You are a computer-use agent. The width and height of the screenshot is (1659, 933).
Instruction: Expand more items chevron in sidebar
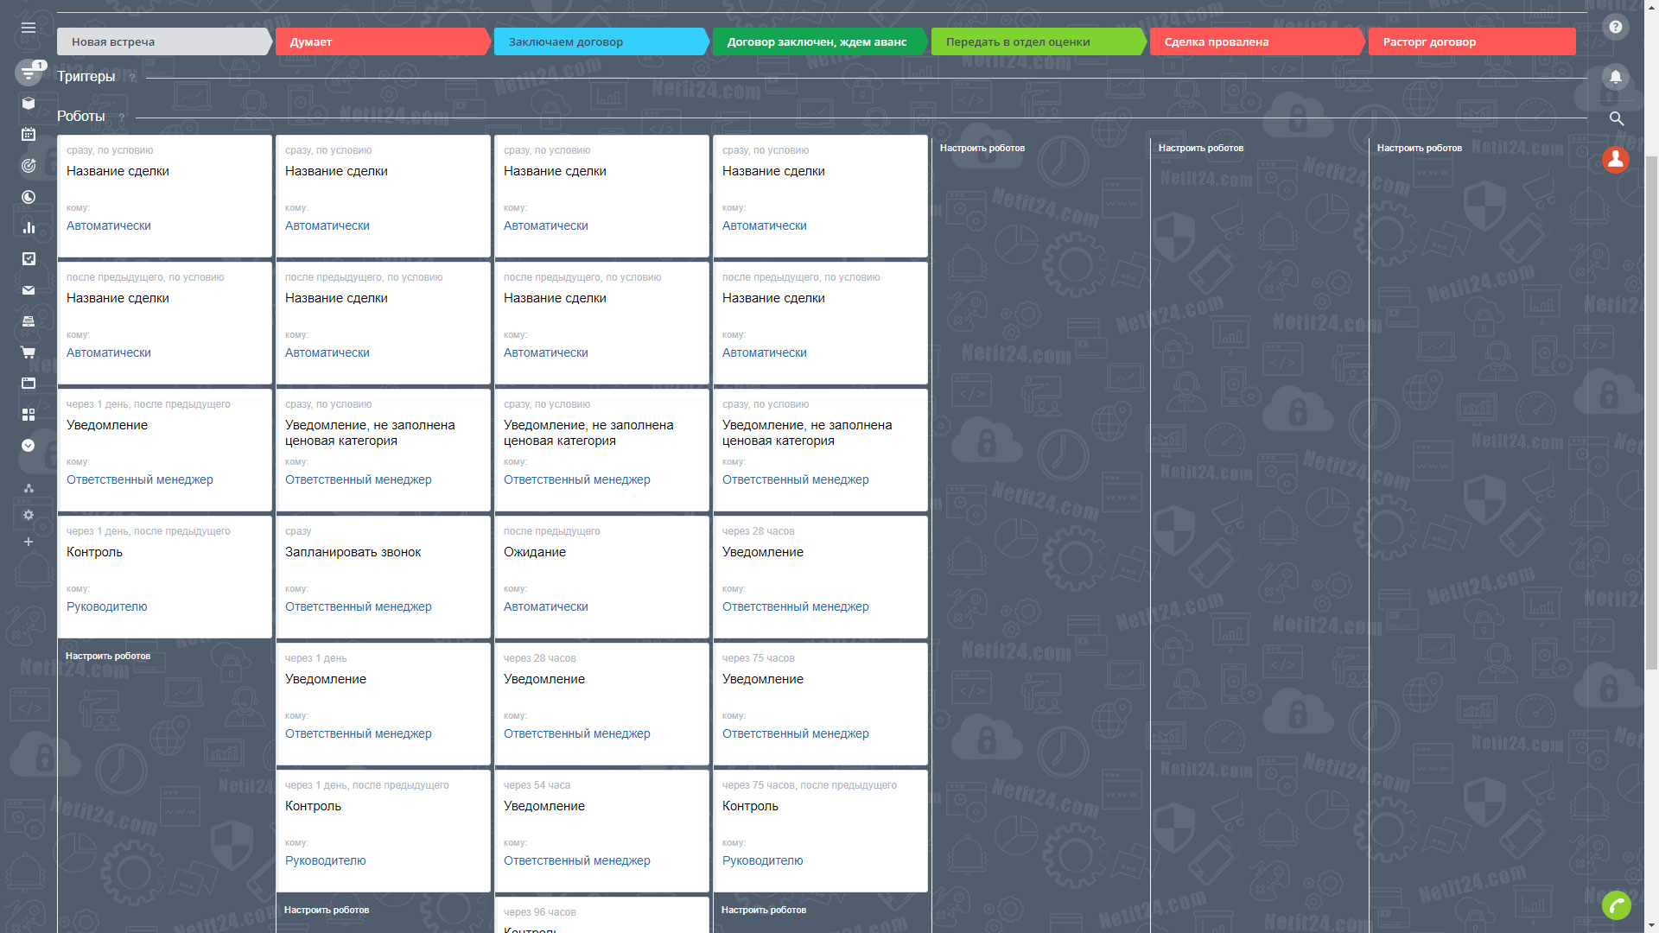29,446
